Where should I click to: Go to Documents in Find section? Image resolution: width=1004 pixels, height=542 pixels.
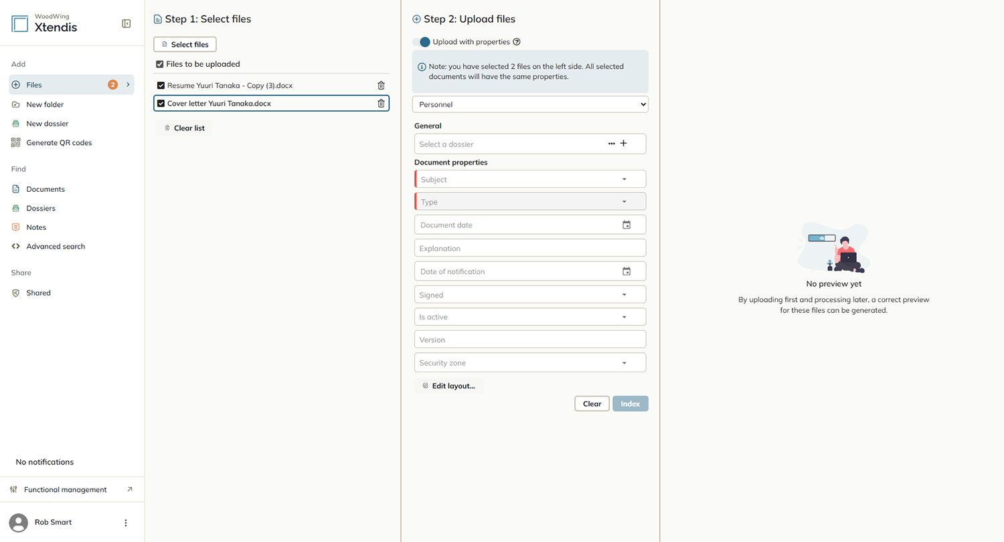coord(46,189)
